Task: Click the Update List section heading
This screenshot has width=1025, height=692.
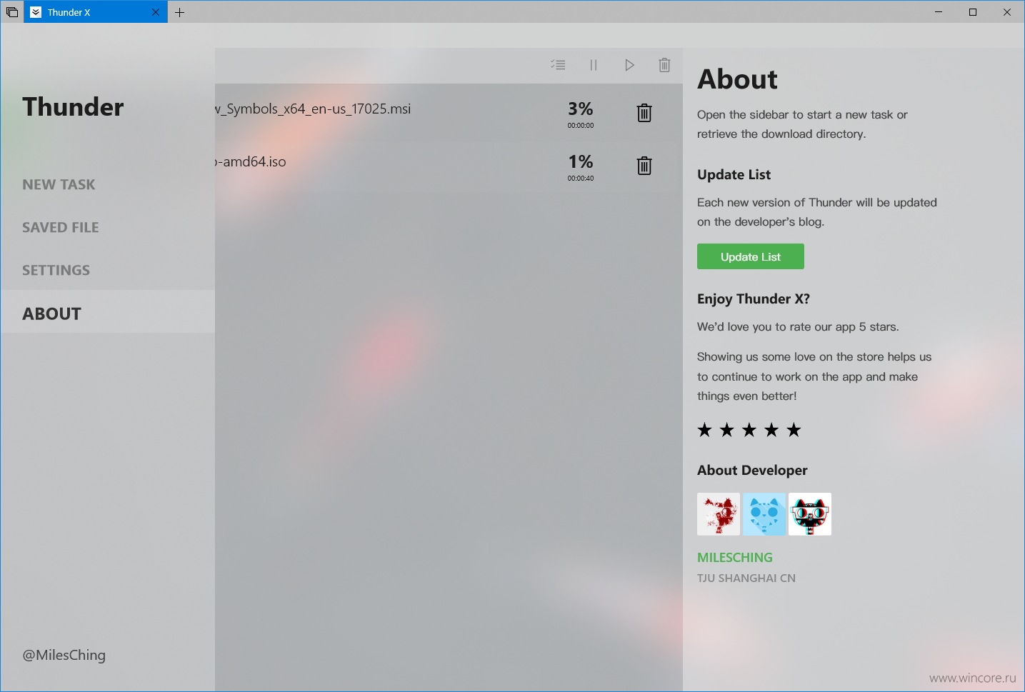Action: (x=734, y=175)
